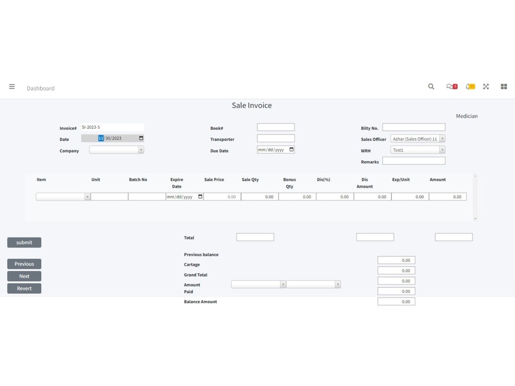515x386 pixels.
Task: Click the items table scroll-down arrow
Action: tap(475, 219)
